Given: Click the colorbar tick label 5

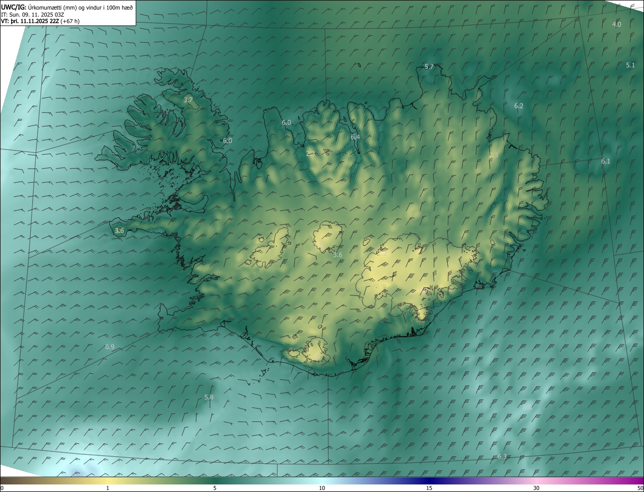Looking at the screenshot, I should point(215,488).
